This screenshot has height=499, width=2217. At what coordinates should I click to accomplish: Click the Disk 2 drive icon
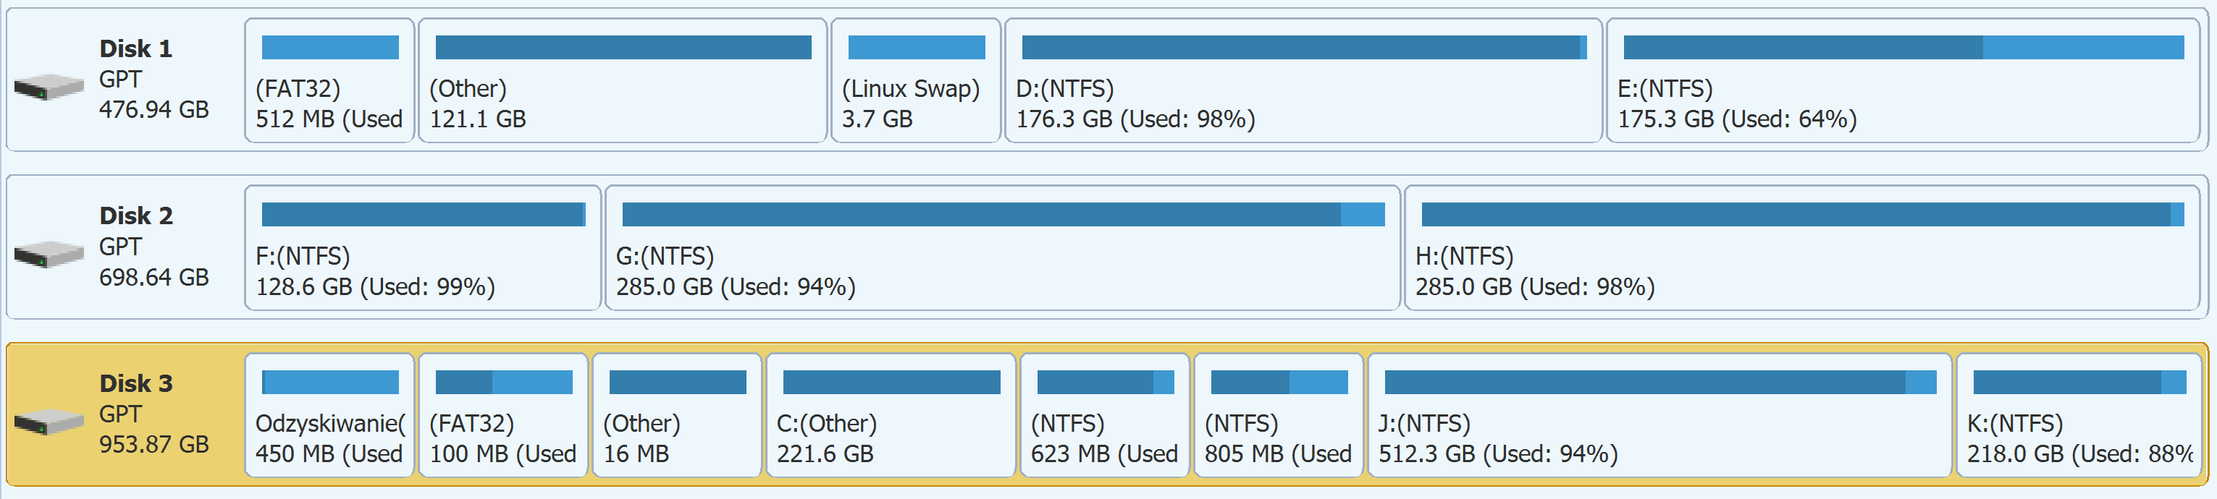point(49,254)
